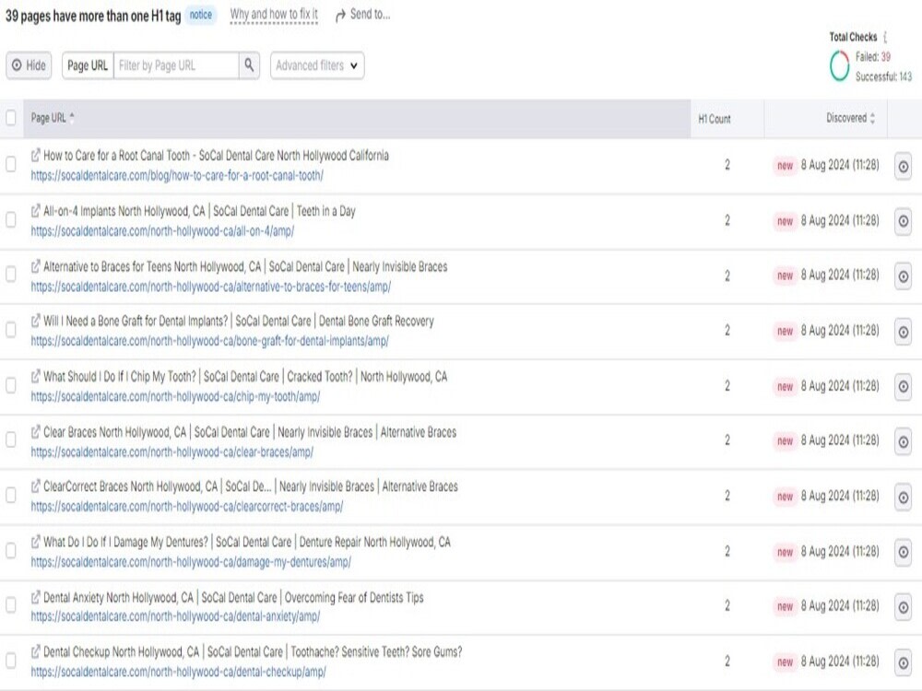This screenshot has width=922, height=691.
Task: Click the notice badge beside issue title
Action: click(x=200, y=16)
